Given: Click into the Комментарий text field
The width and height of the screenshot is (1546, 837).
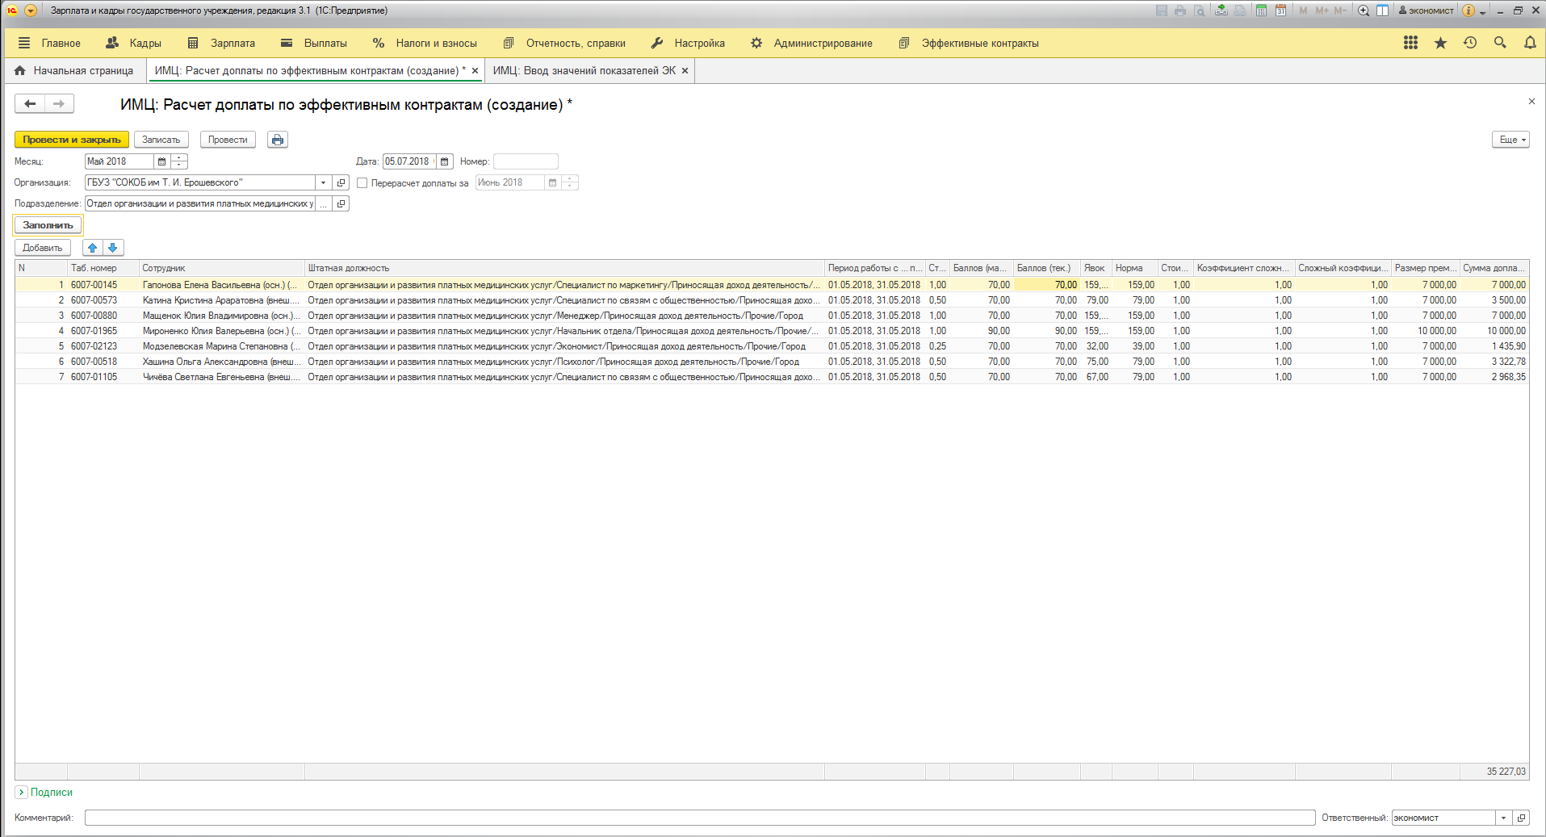Looking at the screenshot, I should tap(699, 818).
